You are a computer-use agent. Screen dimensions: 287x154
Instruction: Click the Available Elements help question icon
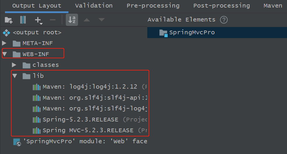(x=224, y=20)
